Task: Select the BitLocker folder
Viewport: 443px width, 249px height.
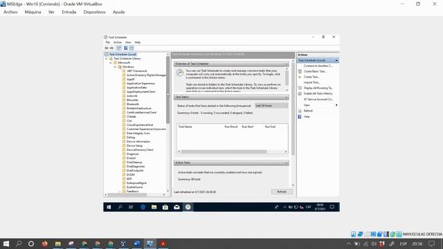Action: (x=132, y=100)
